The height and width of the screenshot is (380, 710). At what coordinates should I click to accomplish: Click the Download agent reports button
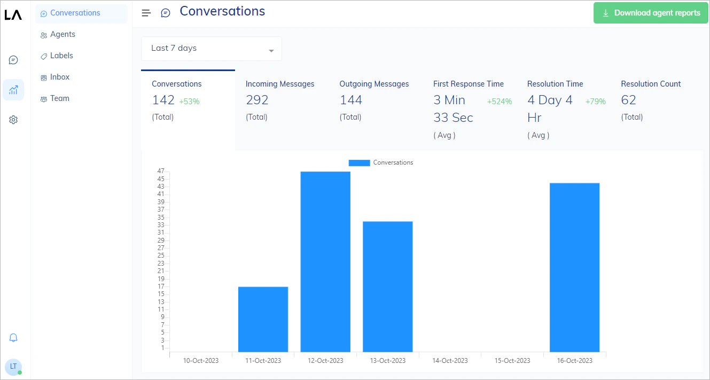(x=650, y=12)
